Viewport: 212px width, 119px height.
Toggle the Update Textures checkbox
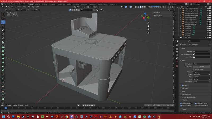(181, 106)
